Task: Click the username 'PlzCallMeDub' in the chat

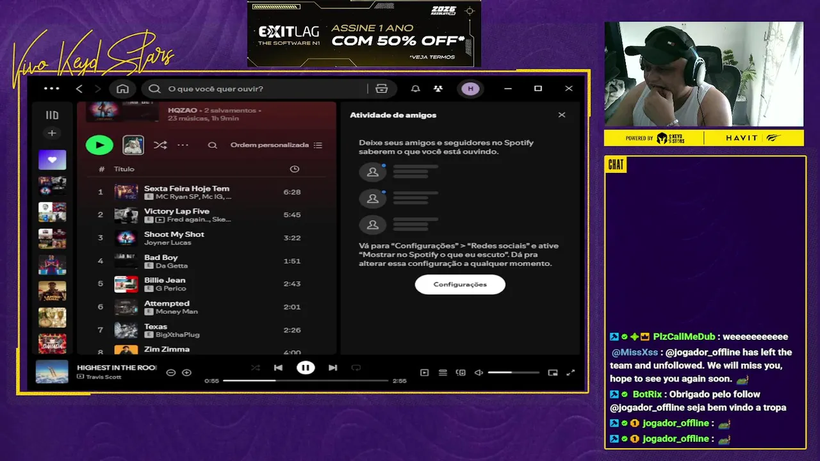Action: tap(684, 337)
